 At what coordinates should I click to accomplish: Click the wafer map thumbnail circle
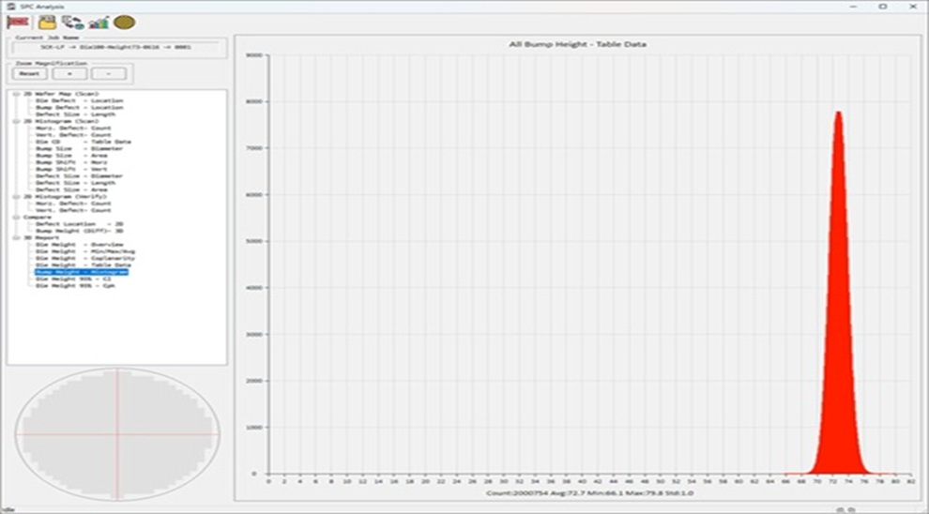click(x=117, y=434)
